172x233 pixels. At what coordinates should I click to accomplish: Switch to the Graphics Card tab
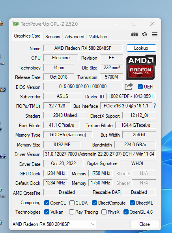pyautogui.click(x=27, y=36)
